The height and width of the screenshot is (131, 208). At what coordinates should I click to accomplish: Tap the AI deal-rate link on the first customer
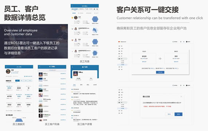click(63, 74)
